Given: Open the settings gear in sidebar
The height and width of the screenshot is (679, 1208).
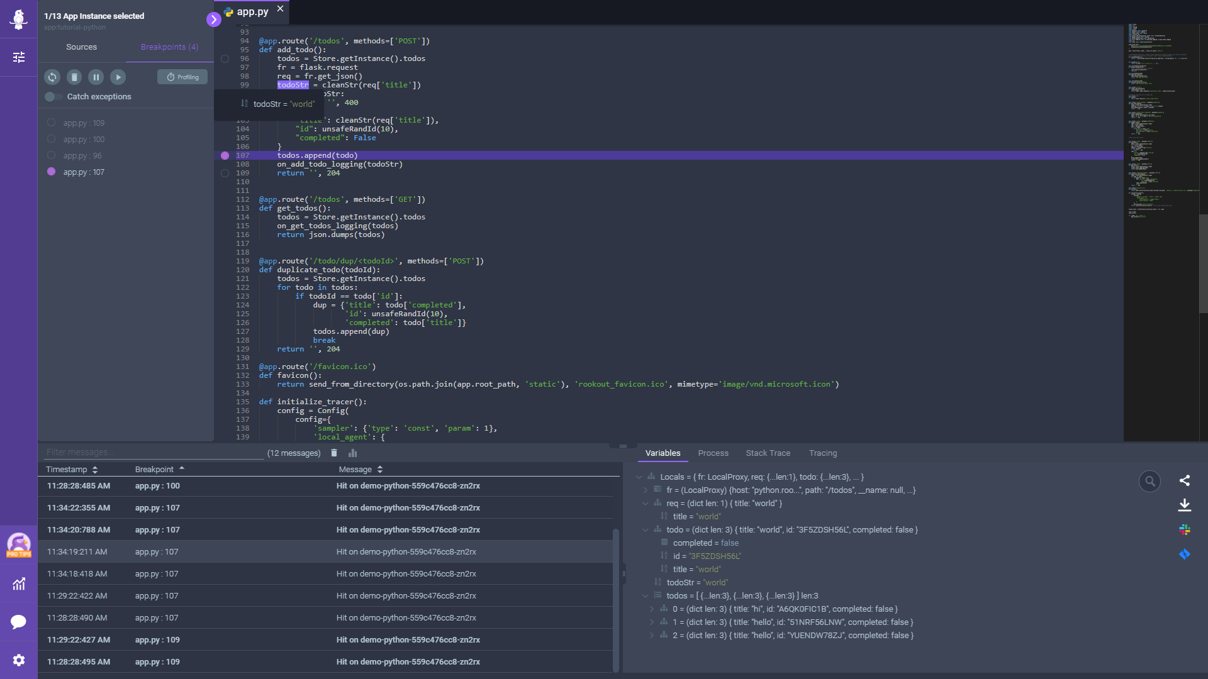Looking at the screenshot, I should [x=19, y=660].
